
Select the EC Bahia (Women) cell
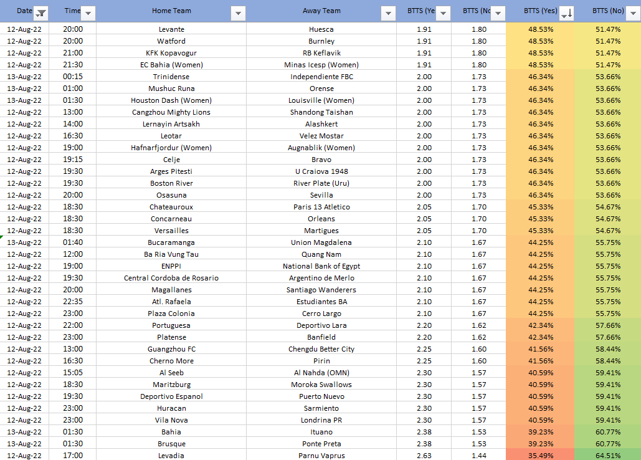pyautogui.click(x=171, y=65)
